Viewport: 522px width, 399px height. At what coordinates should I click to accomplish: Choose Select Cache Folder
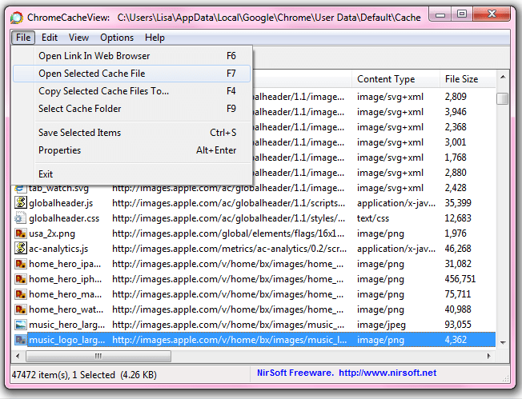(132, 109)
